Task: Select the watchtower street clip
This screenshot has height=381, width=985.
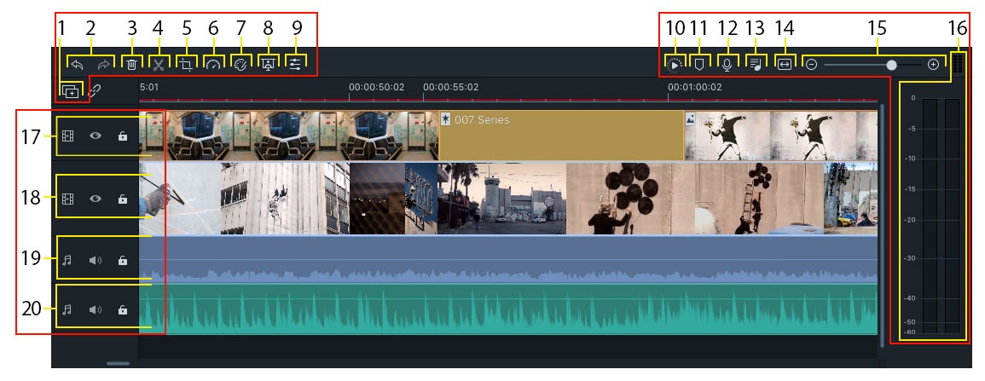Action: tap(502, 199)
